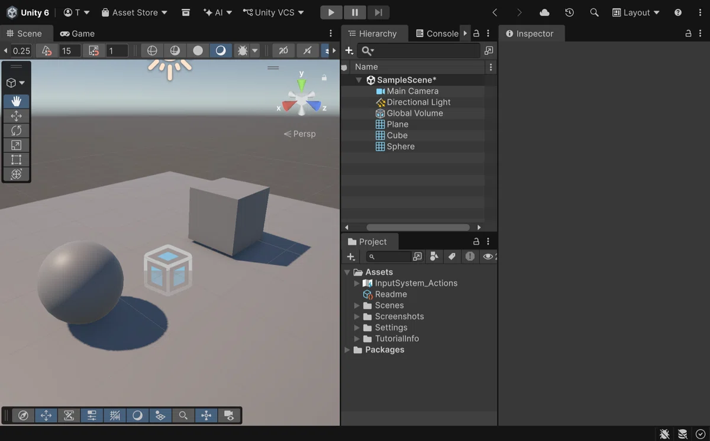This screenshot has width=710, height=441.
Task: Toggle the draw modes crescent overlay button
Action: [137, 416]
